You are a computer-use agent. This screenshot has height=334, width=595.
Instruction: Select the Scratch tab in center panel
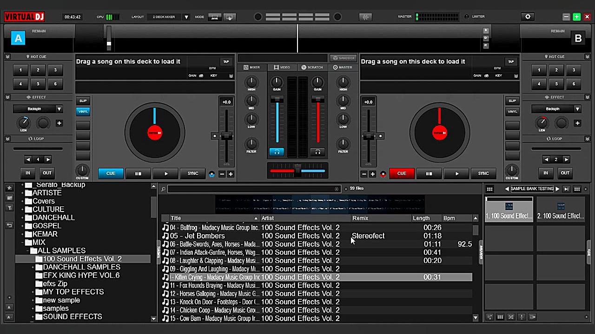click(312, 67)
